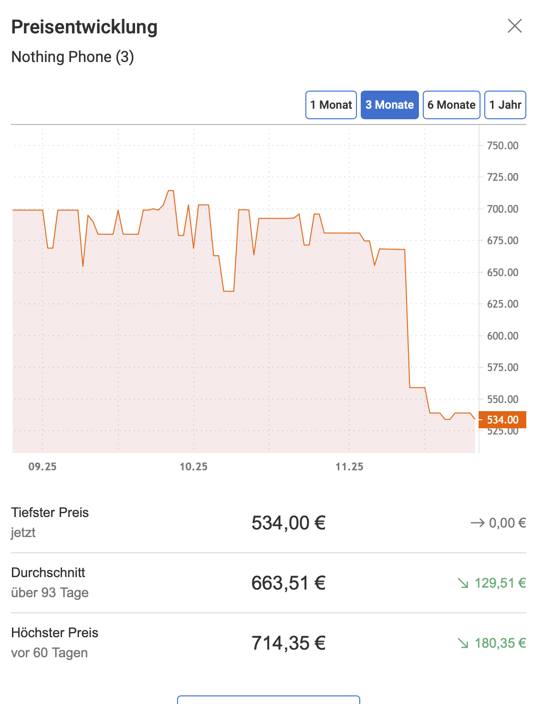Viewport: 543px width, 704px height.
Task: Click the 10.25 date axis label
Action: 193,466
